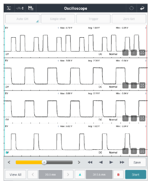
Task: Click the Zero Set button
Action: (x=129, y=19)
